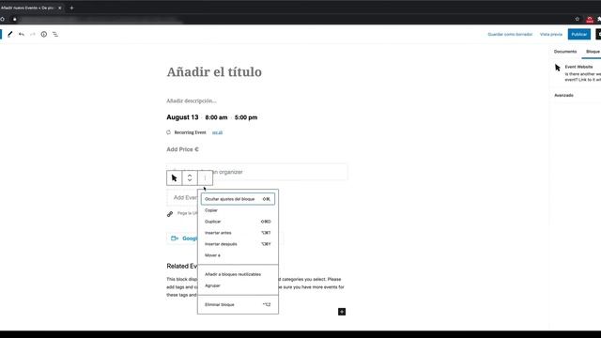Click the Añadir el título field
601x338 pixels.
[x=214, y=71]
